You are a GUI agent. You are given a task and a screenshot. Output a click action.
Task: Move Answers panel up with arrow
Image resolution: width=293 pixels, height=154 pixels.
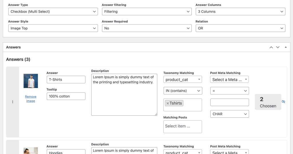tap(271, 47)
